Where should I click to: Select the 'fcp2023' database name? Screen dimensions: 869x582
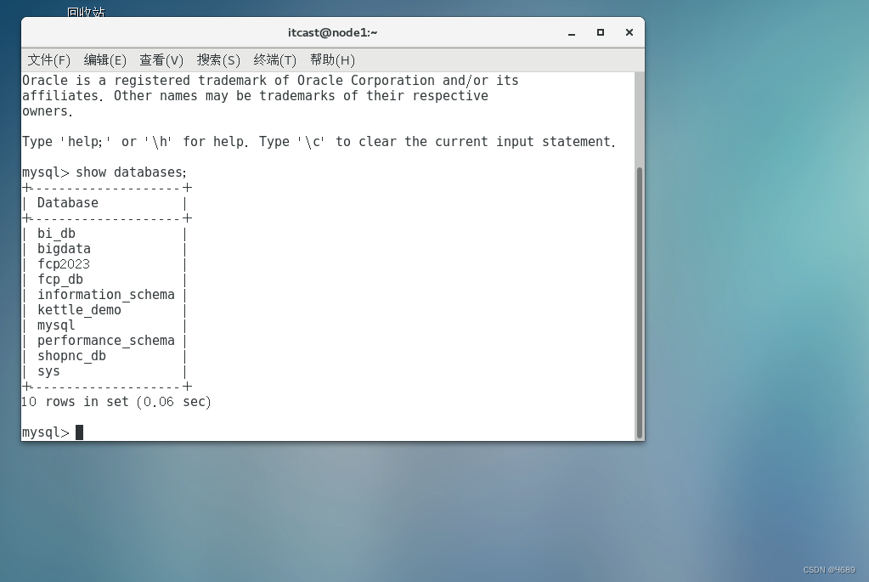pos(64,263)
